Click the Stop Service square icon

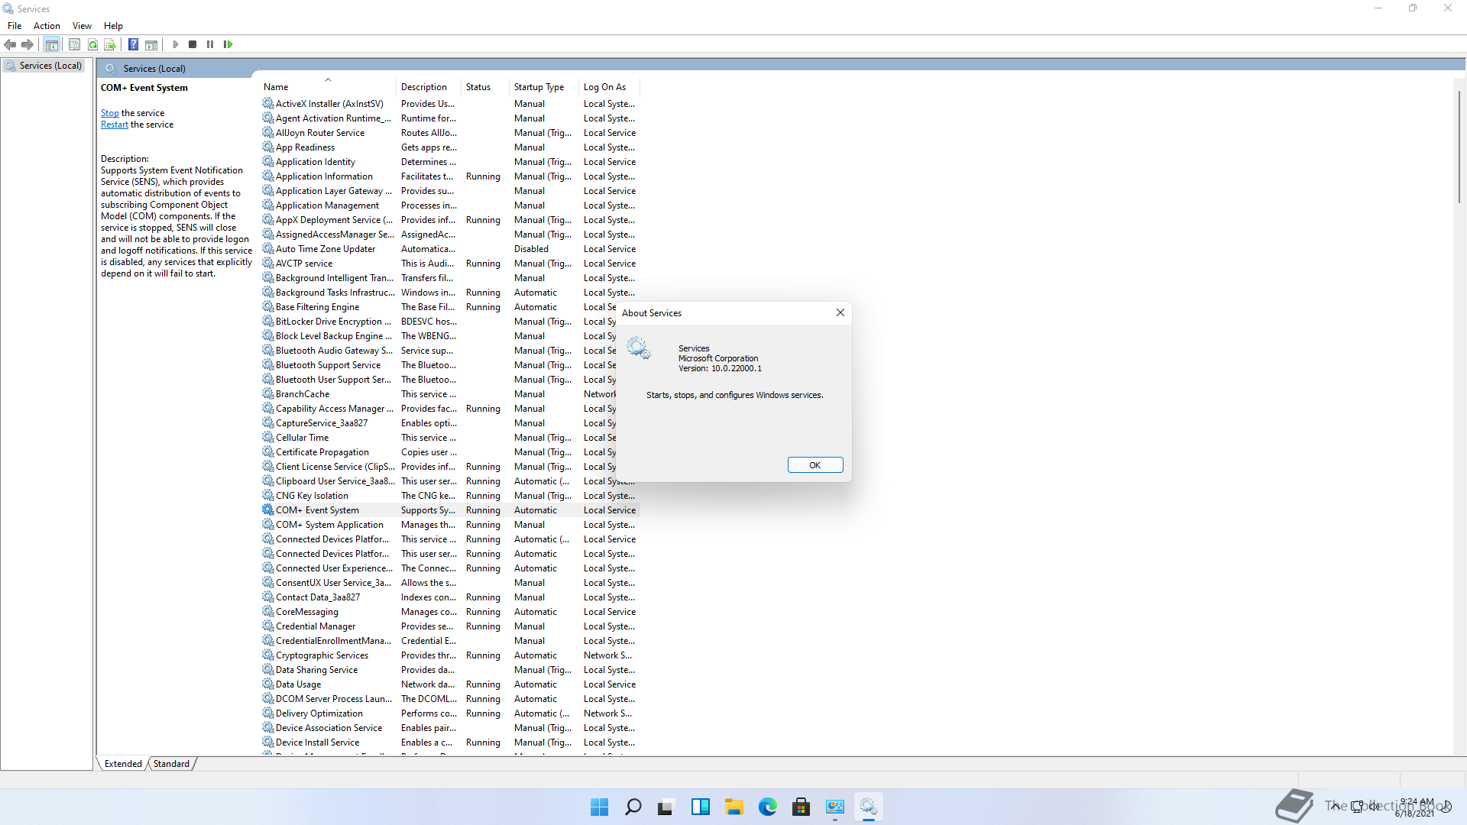point(193,44)
